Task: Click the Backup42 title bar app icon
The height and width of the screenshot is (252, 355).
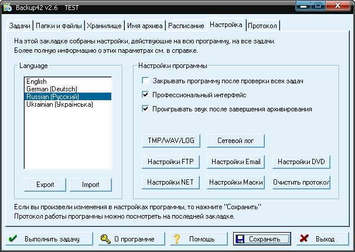Action: (7, 6)
